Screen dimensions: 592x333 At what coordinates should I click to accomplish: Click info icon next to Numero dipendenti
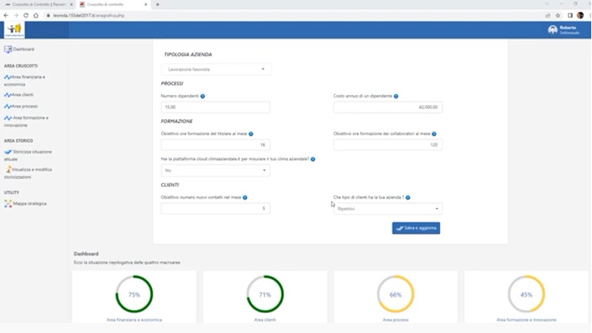(x=203, y=96)
